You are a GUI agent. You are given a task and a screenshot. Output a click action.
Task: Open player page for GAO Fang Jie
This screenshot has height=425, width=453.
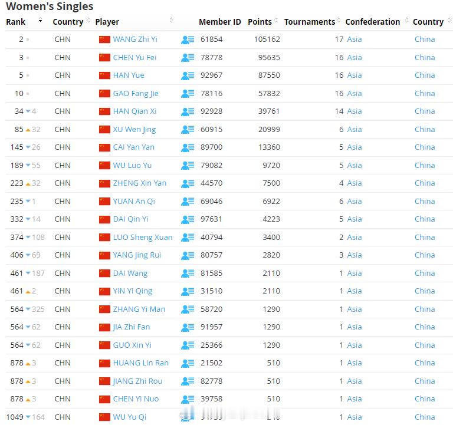pyautogui.click(x=136, y=94)
